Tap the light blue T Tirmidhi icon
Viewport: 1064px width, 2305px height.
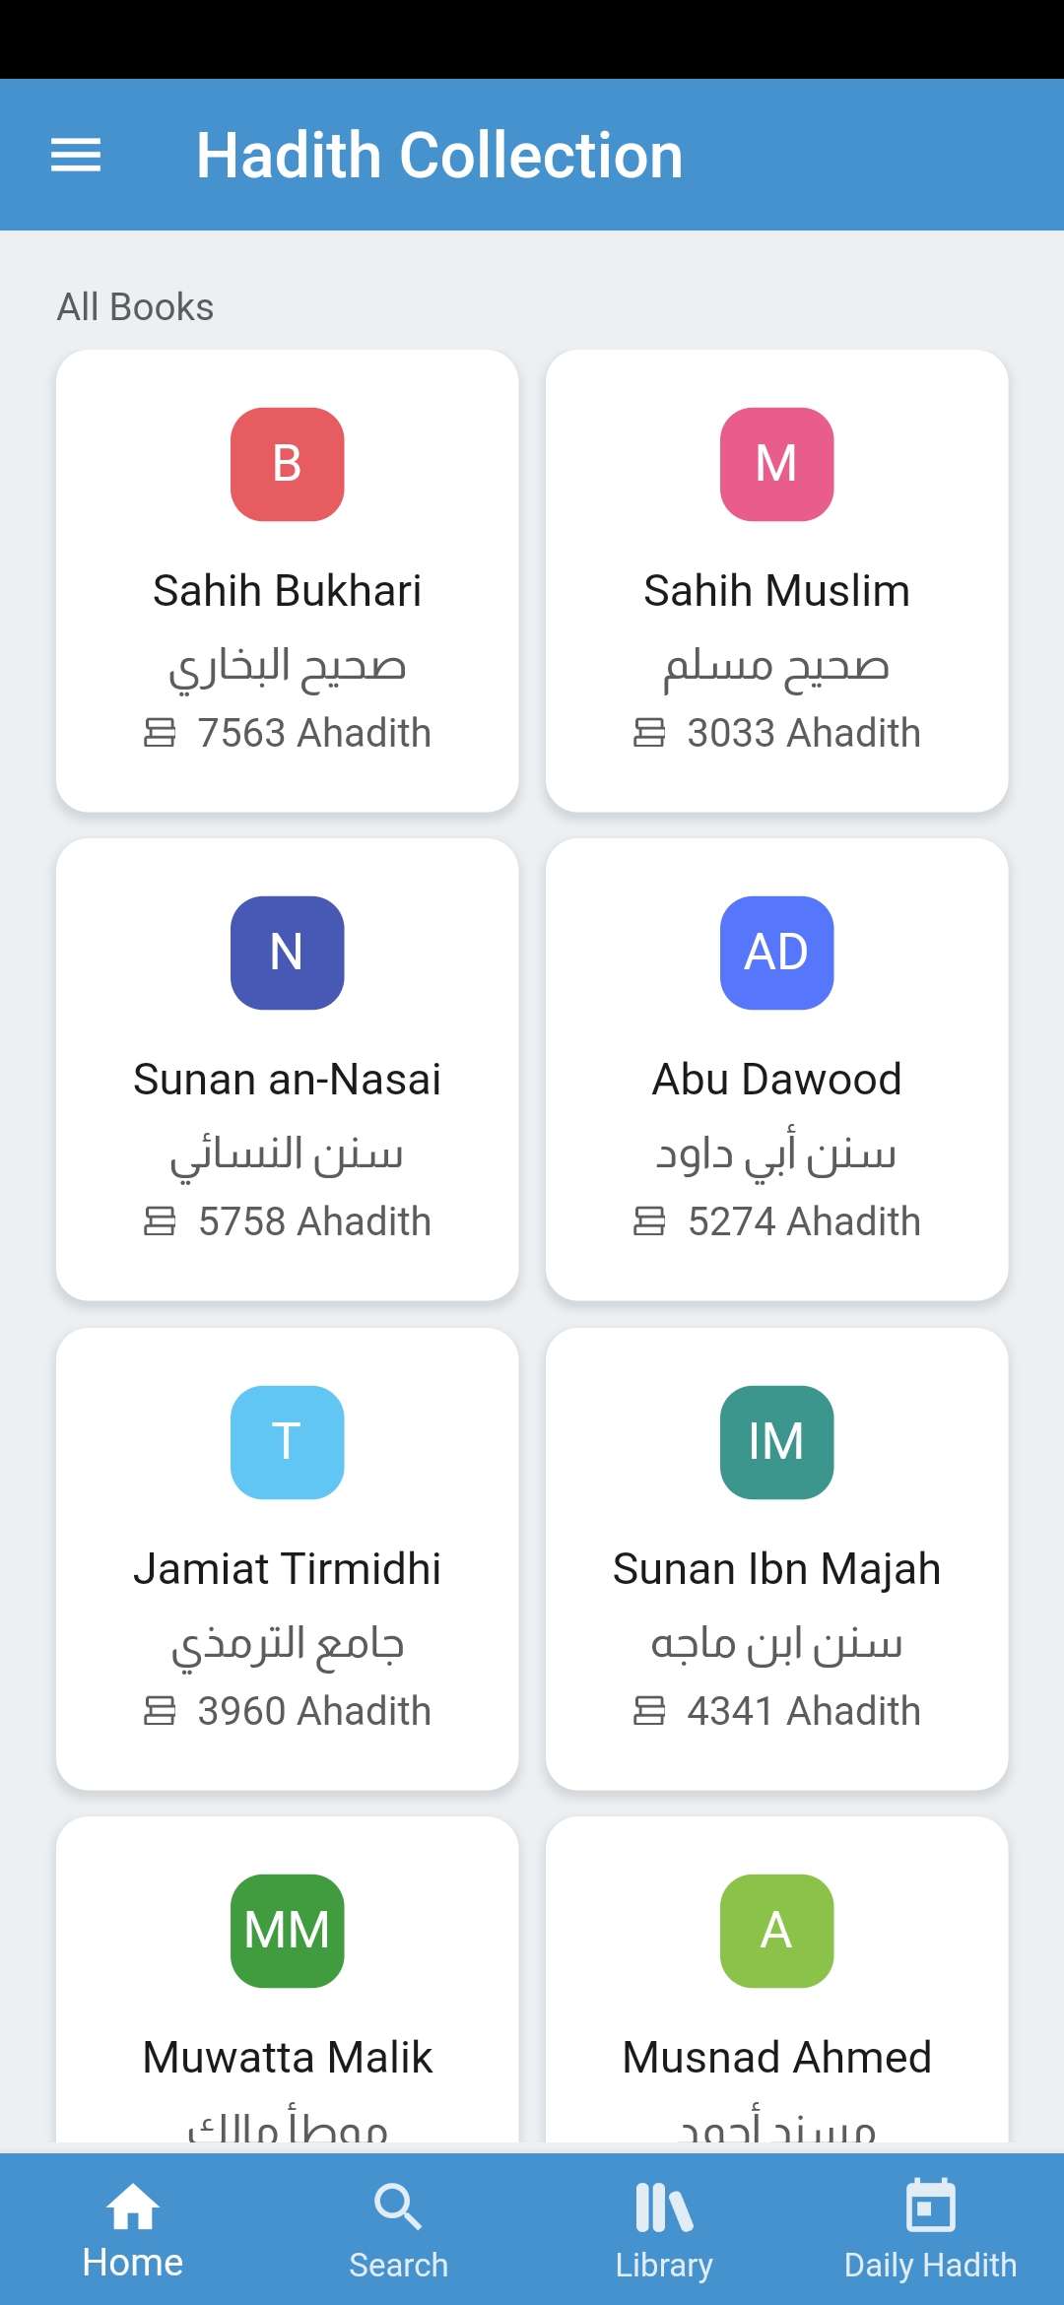click(287, 1442)
